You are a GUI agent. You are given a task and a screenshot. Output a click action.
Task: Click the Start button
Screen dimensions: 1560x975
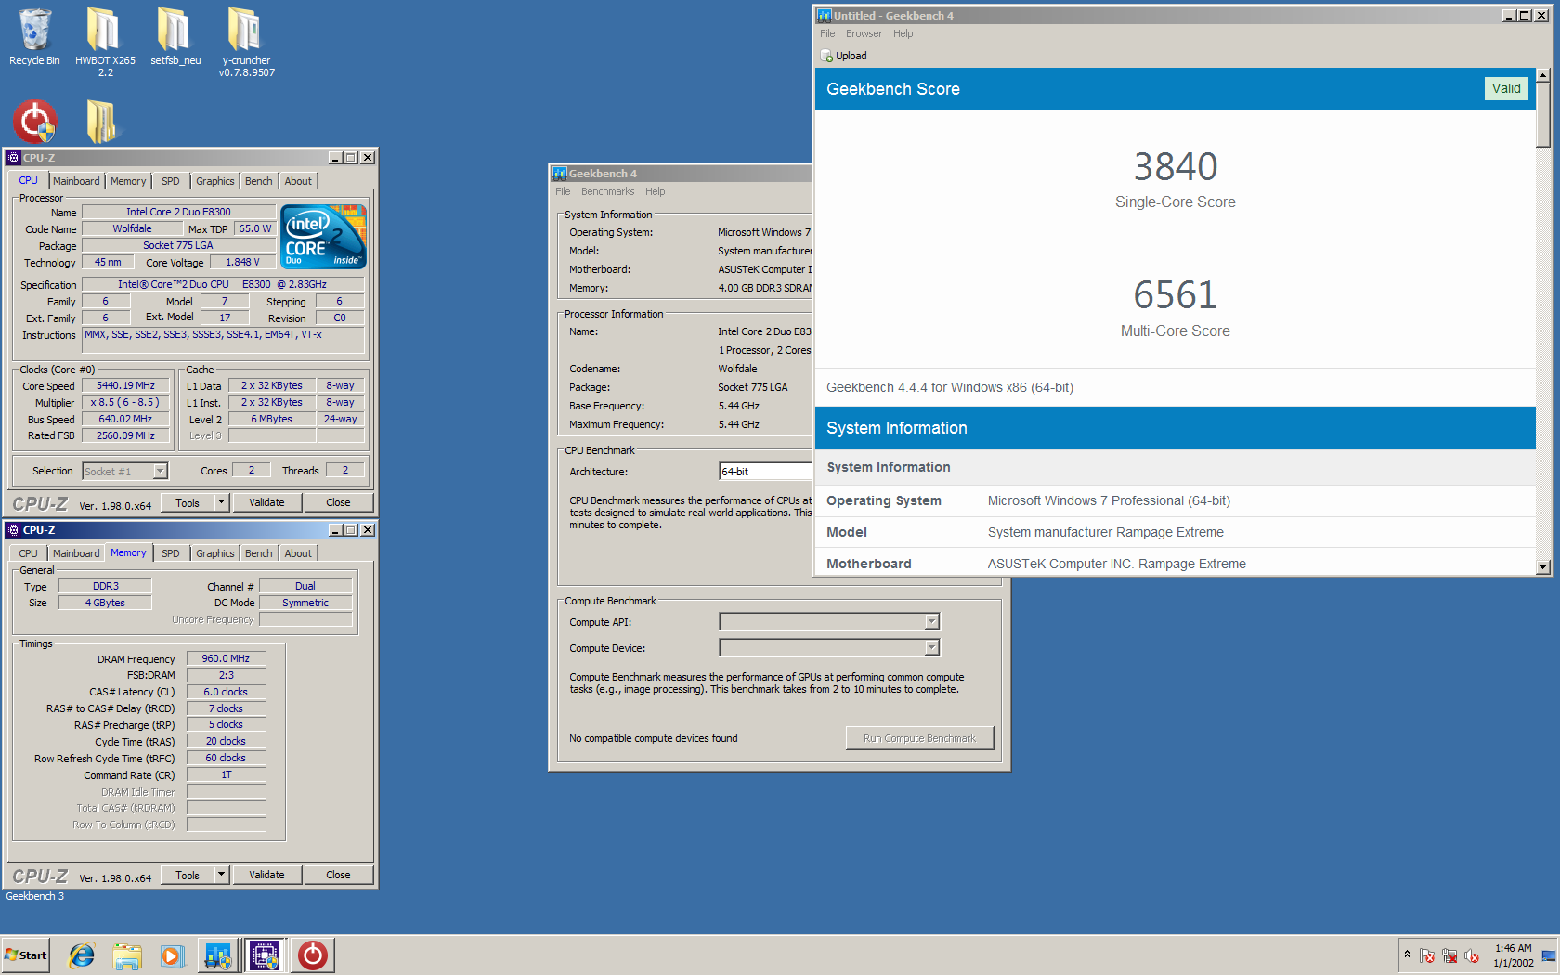point(26,955)
